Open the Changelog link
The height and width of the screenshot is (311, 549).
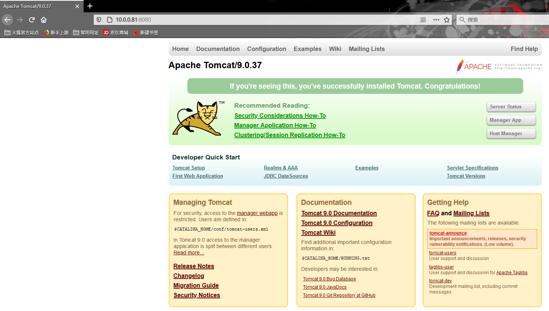tap(189, 276)
